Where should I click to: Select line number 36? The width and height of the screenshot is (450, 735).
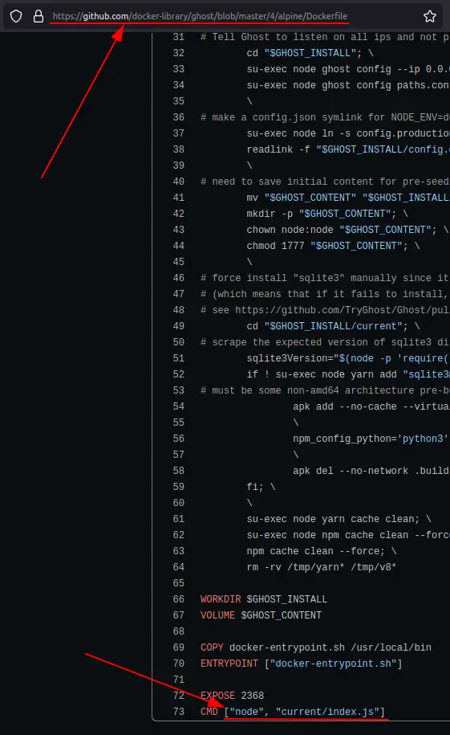click(x=178, y=117)
